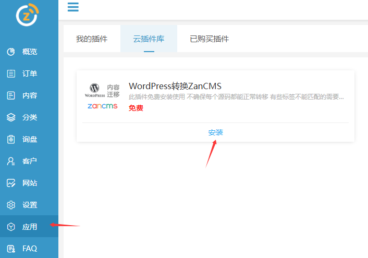Click the applications cube icon

tap(11, 227)
